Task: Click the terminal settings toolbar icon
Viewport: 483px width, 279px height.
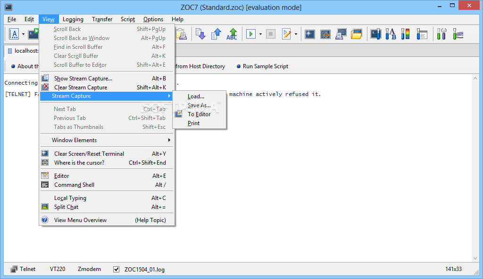Action: pyautogui.click(x=375, y=34)
